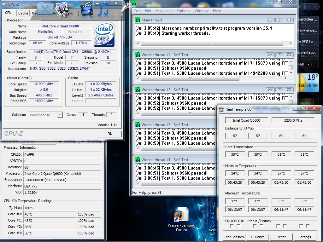Click the Core Voltage value 1.376 V

[81, 43]
